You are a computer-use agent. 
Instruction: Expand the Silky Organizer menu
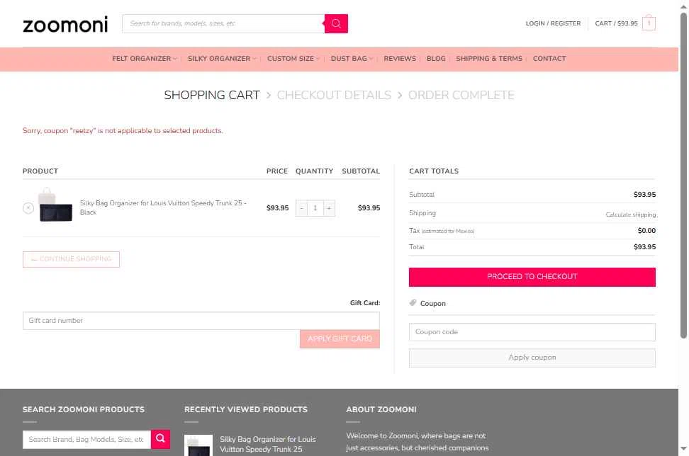221,59
